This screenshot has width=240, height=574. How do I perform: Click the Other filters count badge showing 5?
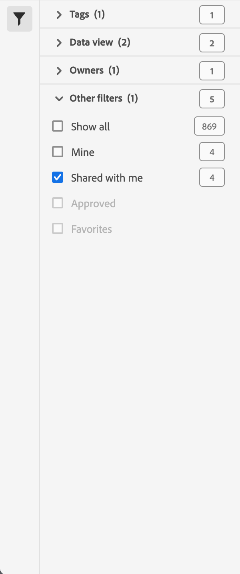click(x=212, y=99)
